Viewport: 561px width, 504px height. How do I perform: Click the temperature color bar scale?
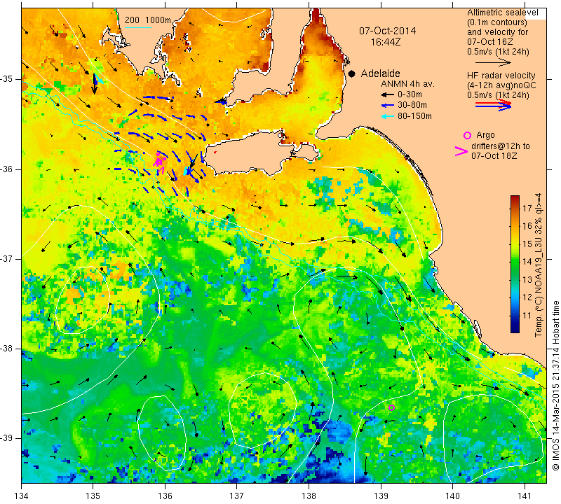[x=515, y=264]
